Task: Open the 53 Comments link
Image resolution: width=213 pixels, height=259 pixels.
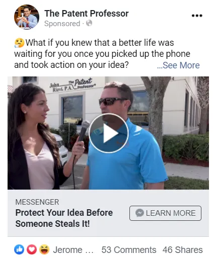Action: pos(129,250)
